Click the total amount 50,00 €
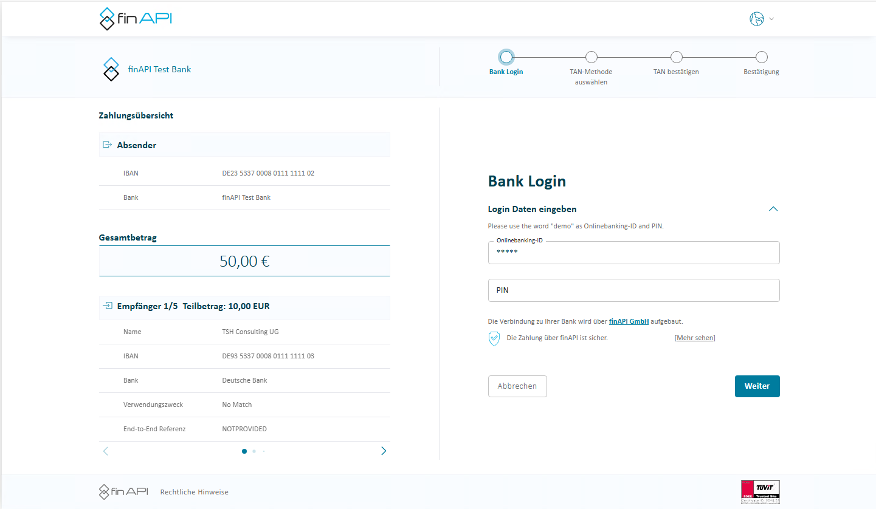 [x=244, y=261]
